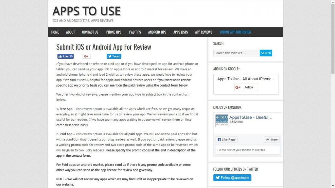
Task: Go to CONTACT US page
Action: 90,32
